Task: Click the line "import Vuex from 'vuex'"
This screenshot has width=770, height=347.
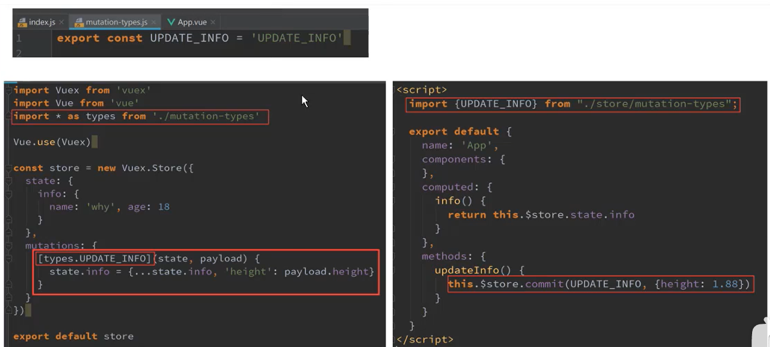Action: click(x=82, y=90)
